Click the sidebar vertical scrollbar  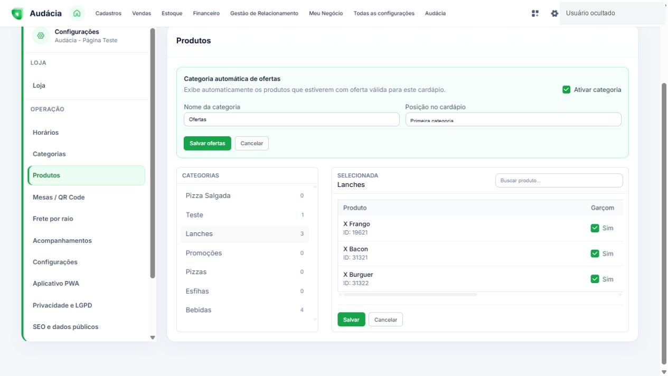pos(153,153)
